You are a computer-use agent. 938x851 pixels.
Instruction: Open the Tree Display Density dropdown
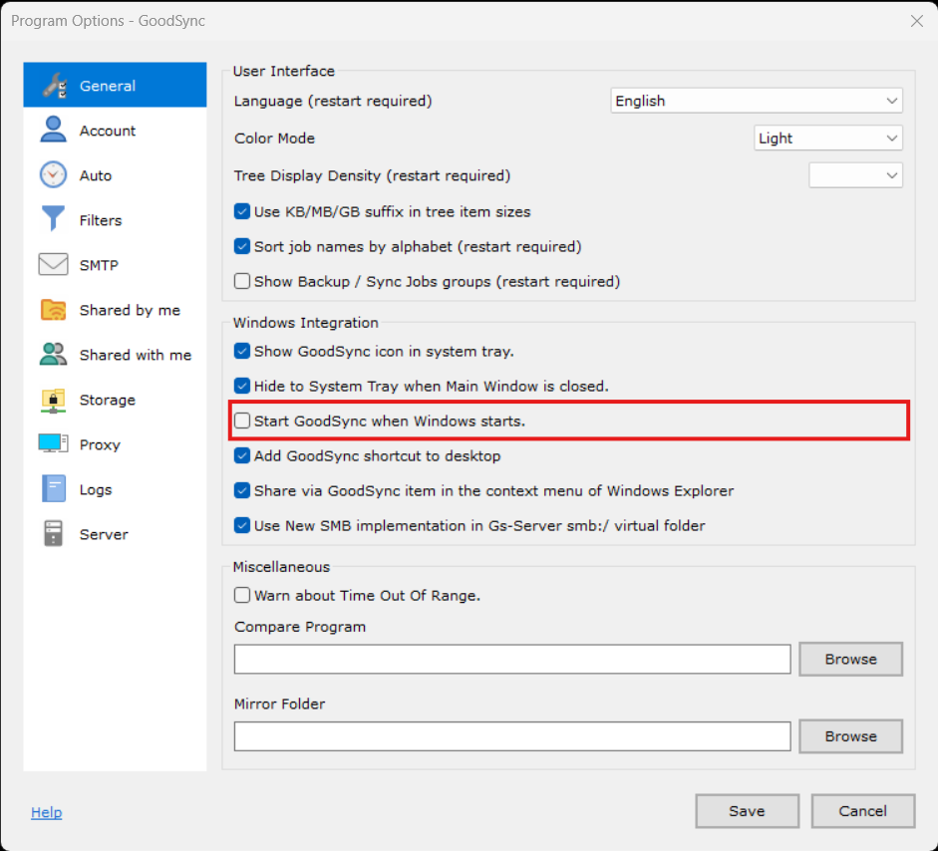tap(855, 175)
